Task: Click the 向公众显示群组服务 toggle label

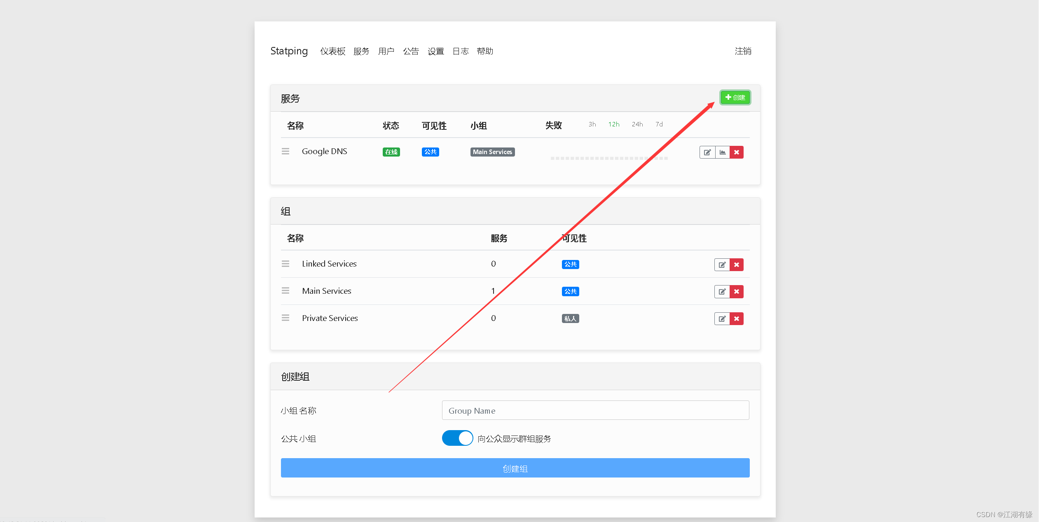Action: click(514, 439)
